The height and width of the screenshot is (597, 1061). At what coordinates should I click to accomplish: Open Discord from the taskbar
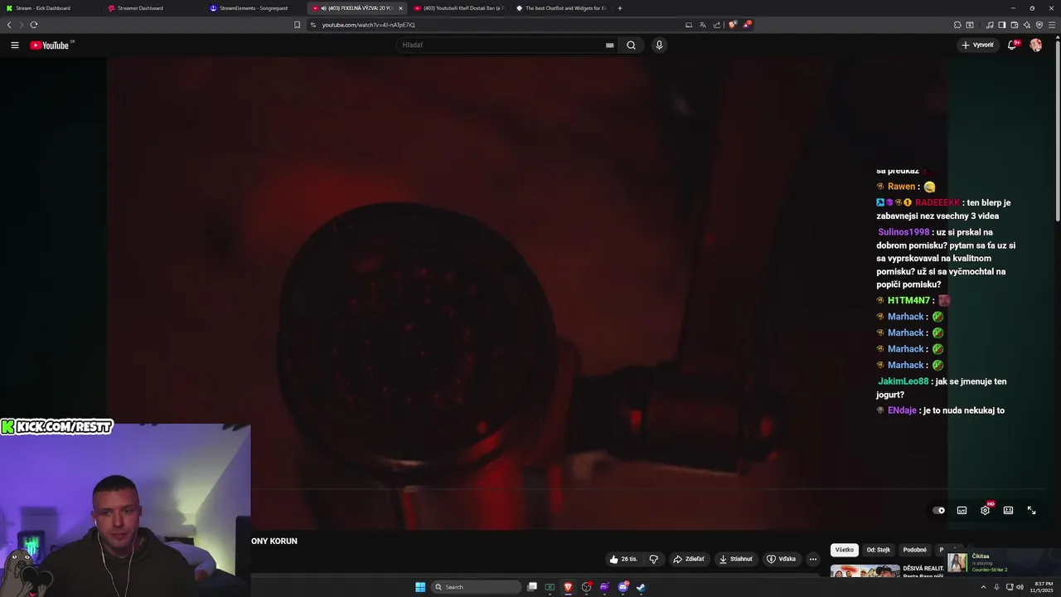623,587
